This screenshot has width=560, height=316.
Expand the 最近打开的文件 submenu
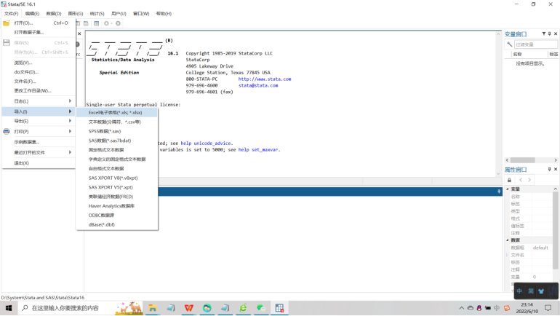[x=70, y=152]
